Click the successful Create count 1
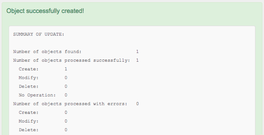Viewport: 264px width, 135px height. (x=66, y=69)
